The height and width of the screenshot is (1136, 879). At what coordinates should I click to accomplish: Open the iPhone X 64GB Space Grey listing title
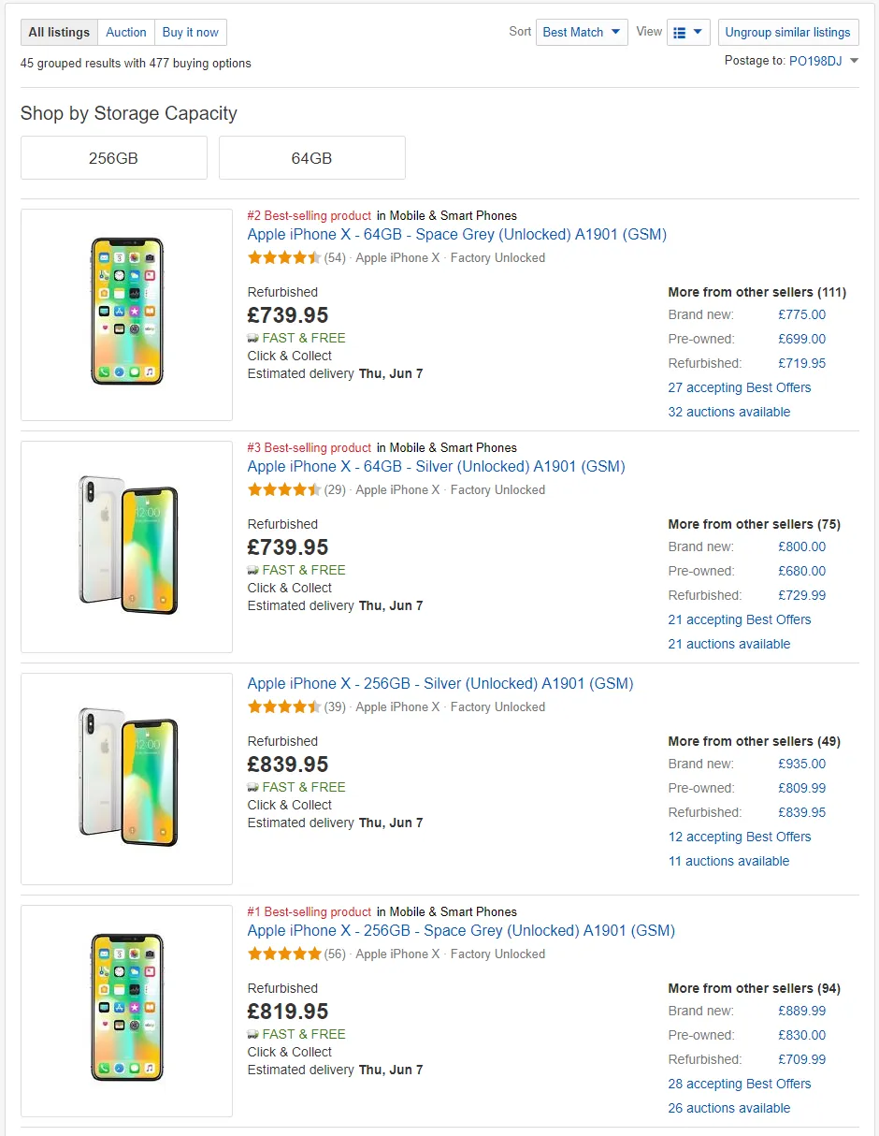coord(456,235)
